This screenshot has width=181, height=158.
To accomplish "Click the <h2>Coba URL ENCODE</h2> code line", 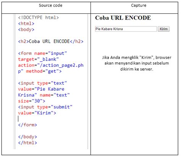I will click(51, 41).
